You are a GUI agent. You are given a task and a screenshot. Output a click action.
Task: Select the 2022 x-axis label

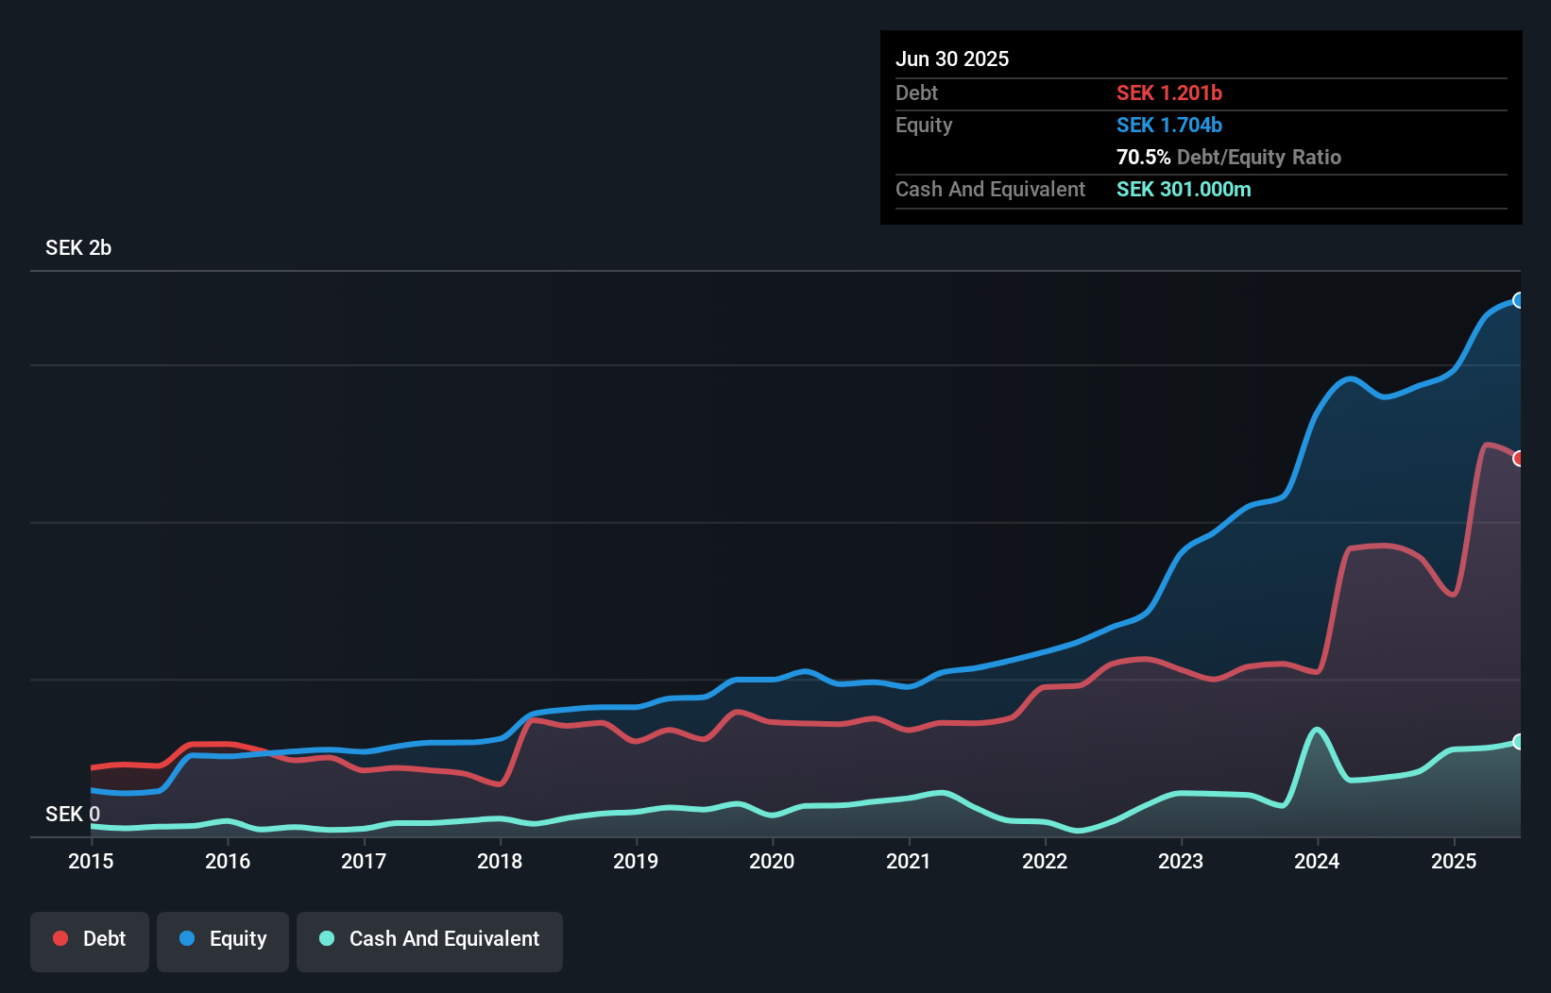coord(1045,861)
